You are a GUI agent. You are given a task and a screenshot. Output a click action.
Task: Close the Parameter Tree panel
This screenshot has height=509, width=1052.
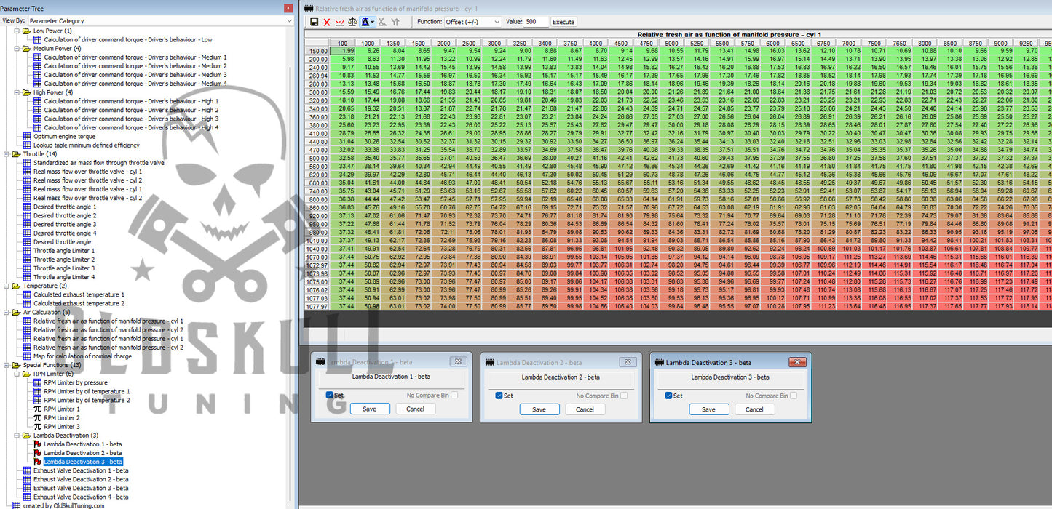(289, 7)
